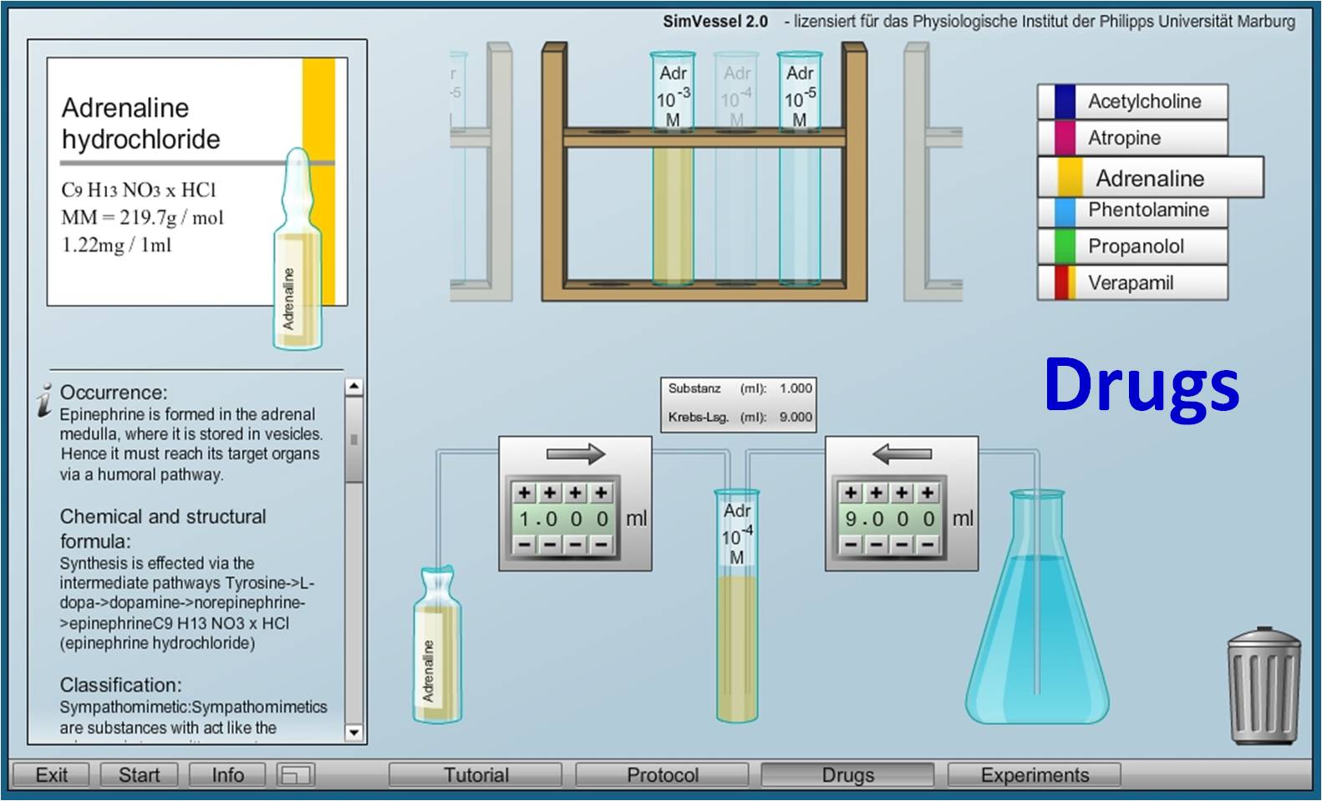The height and width of the screenshot is (801, 1322).
Task: Open the Experiments tab
Action: coord(1035,775)
